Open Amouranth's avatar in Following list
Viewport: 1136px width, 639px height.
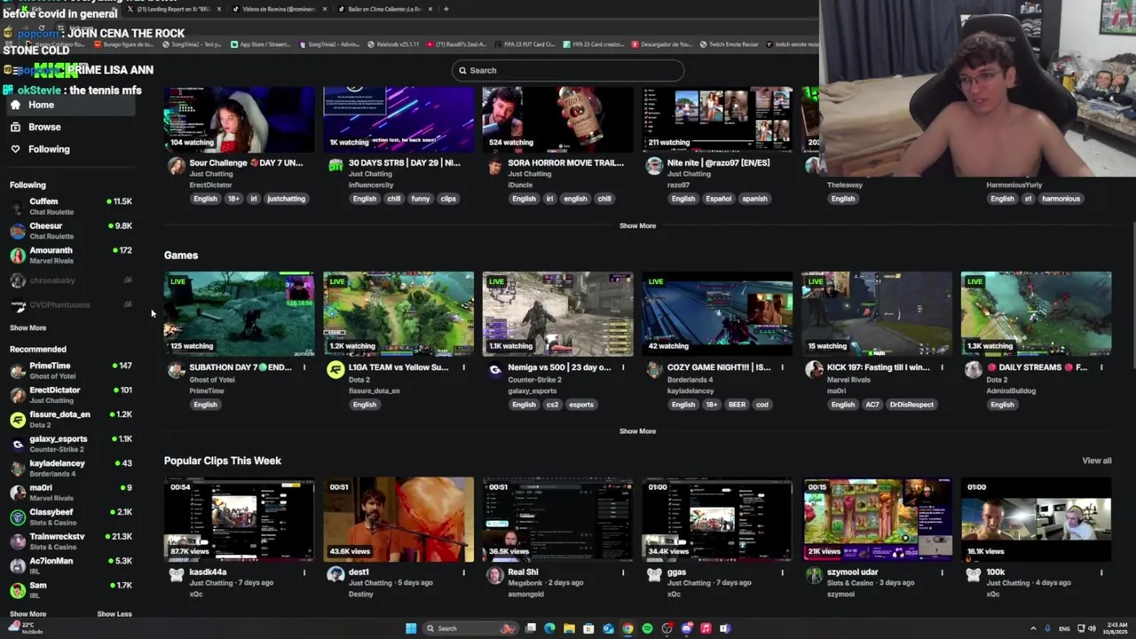click(x=18, y=256)
